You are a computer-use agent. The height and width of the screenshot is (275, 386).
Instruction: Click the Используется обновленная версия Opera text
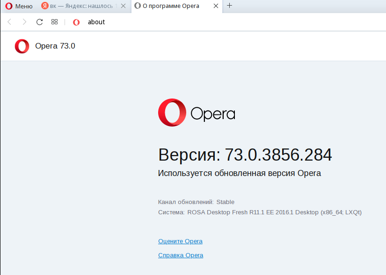point(240,173)
